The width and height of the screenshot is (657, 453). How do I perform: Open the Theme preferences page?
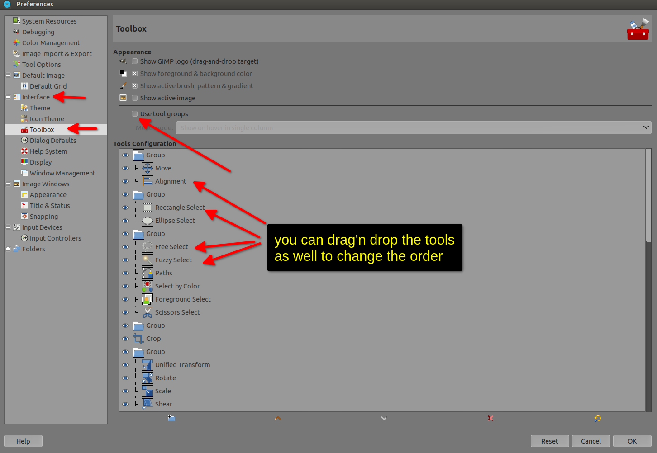coord(40,108)
